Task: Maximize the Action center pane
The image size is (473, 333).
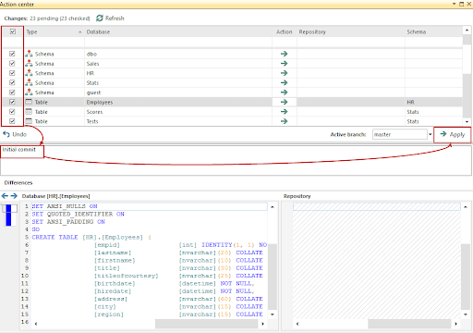Action: pyautogui.click(x=461, y=4)
